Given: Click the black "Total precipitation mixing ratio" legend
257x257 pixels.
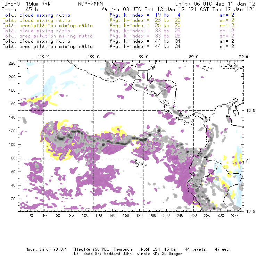Looking at the screenshot, I should tap(48, 47).
